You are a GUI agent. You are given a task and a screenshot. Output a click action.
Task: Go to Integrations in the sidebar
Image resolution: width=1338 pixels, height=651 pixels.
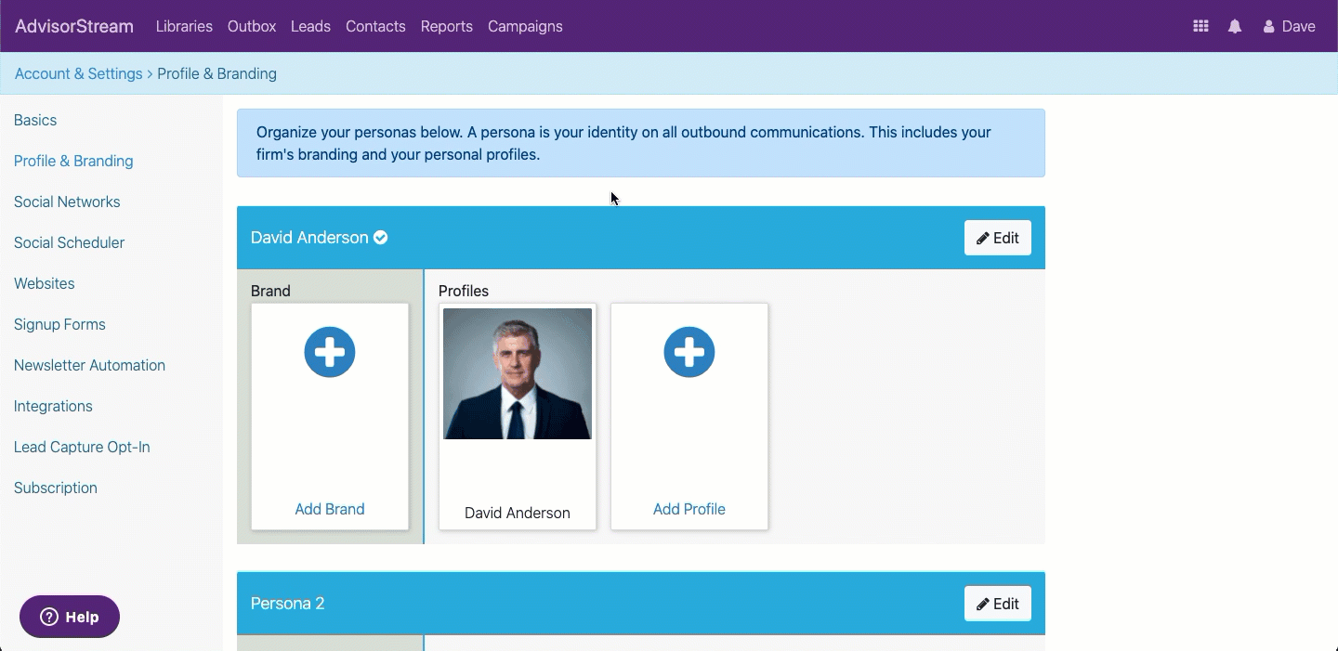coord(53,406)
